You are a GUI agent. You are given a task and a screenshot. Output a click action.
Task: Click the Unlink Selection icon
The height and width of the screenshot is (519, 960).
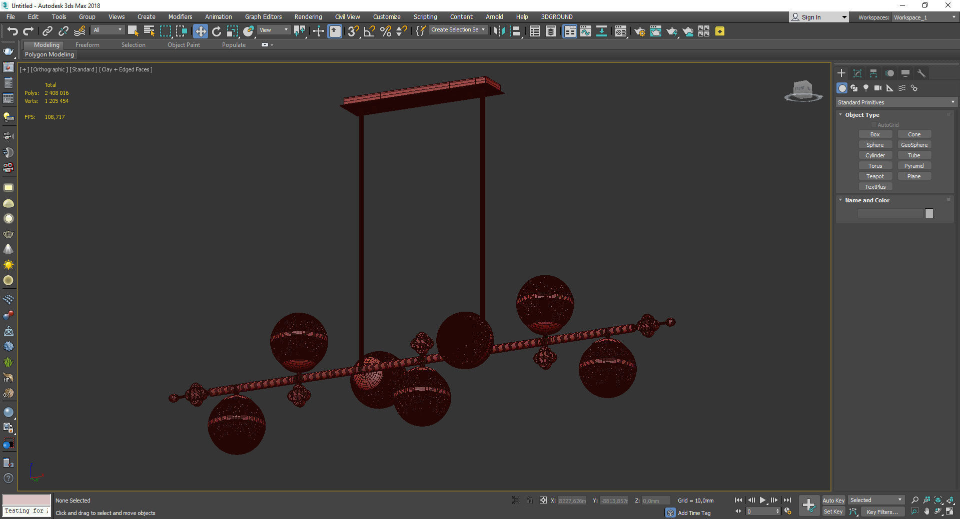64,31
